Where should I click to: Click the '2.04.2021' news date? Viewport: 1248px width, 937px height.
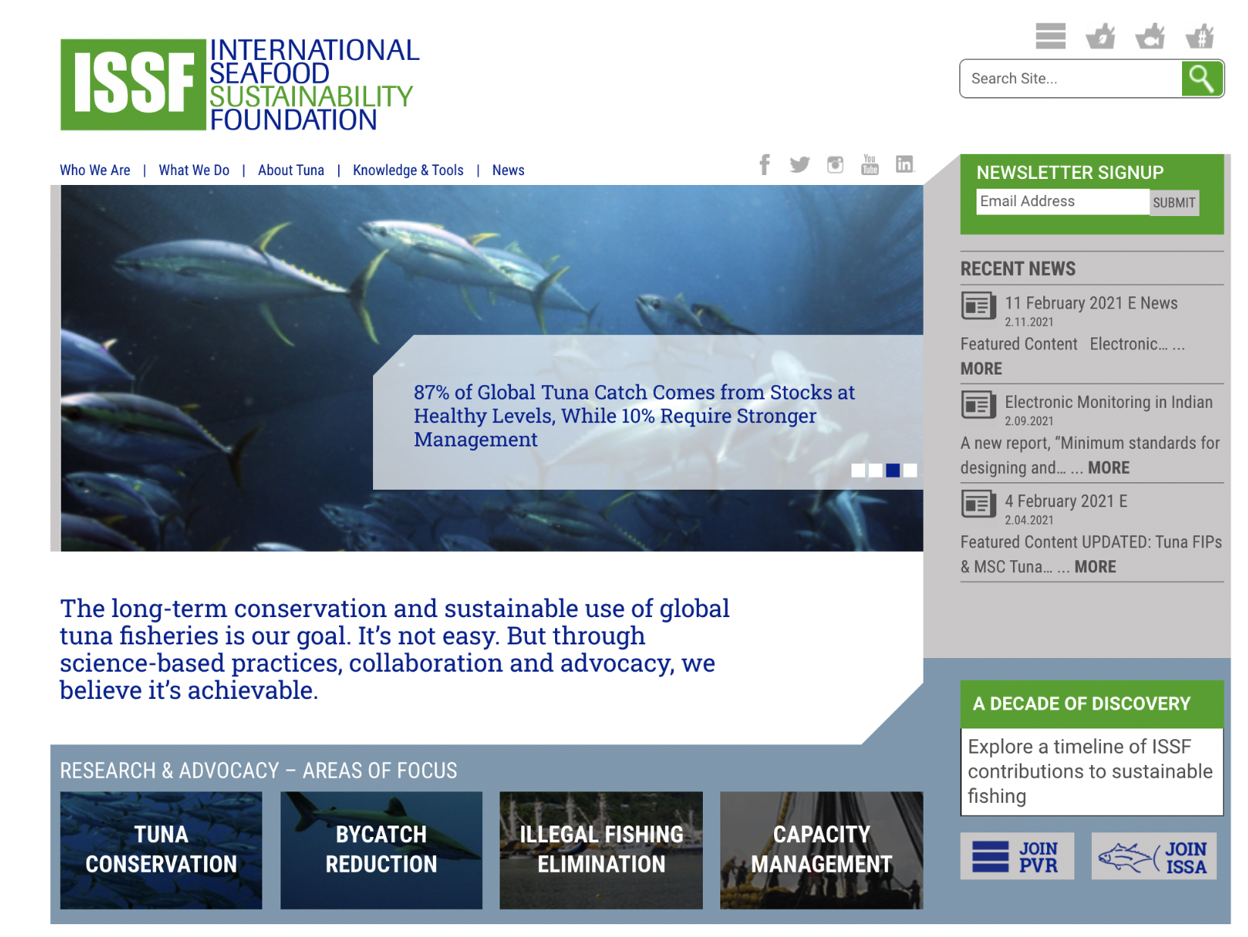[1029, 521]
